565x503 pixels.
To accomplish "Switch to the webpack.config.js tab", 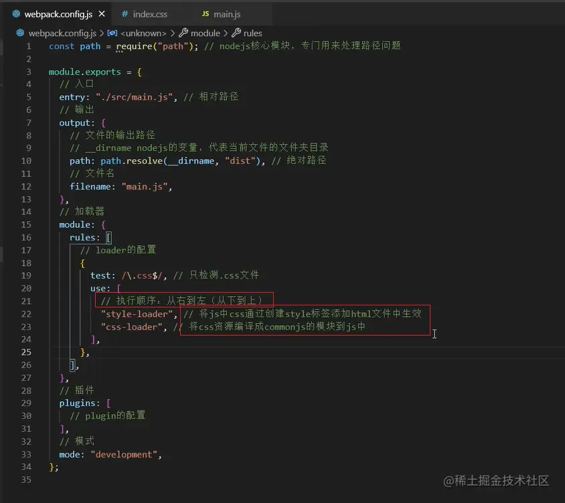I will coord(58,14).
